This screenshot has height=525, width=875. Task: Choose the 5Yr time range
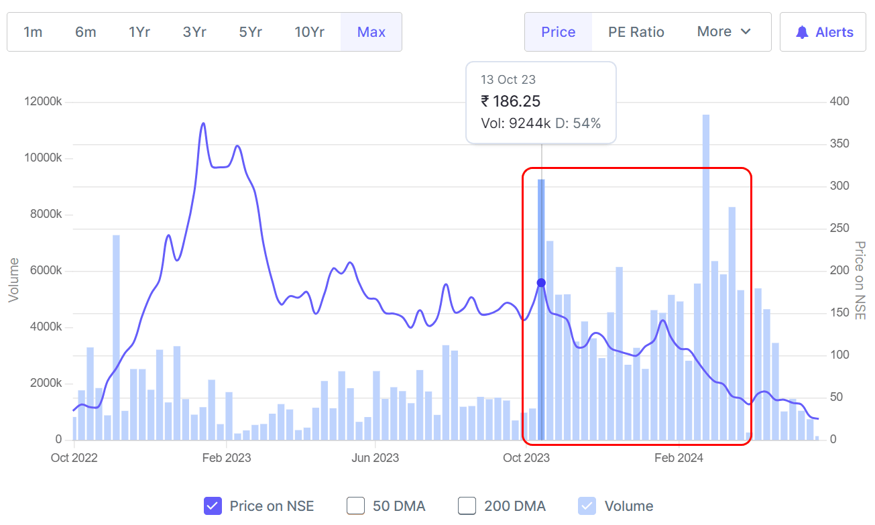tap(250, 32)
